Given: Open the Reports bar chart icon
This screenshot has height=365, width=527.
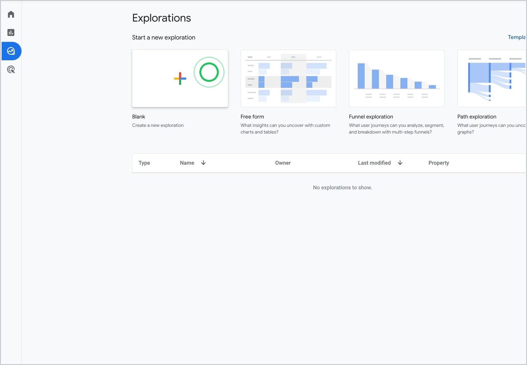Looking at the screenshot, I should [x=11, y=32].
